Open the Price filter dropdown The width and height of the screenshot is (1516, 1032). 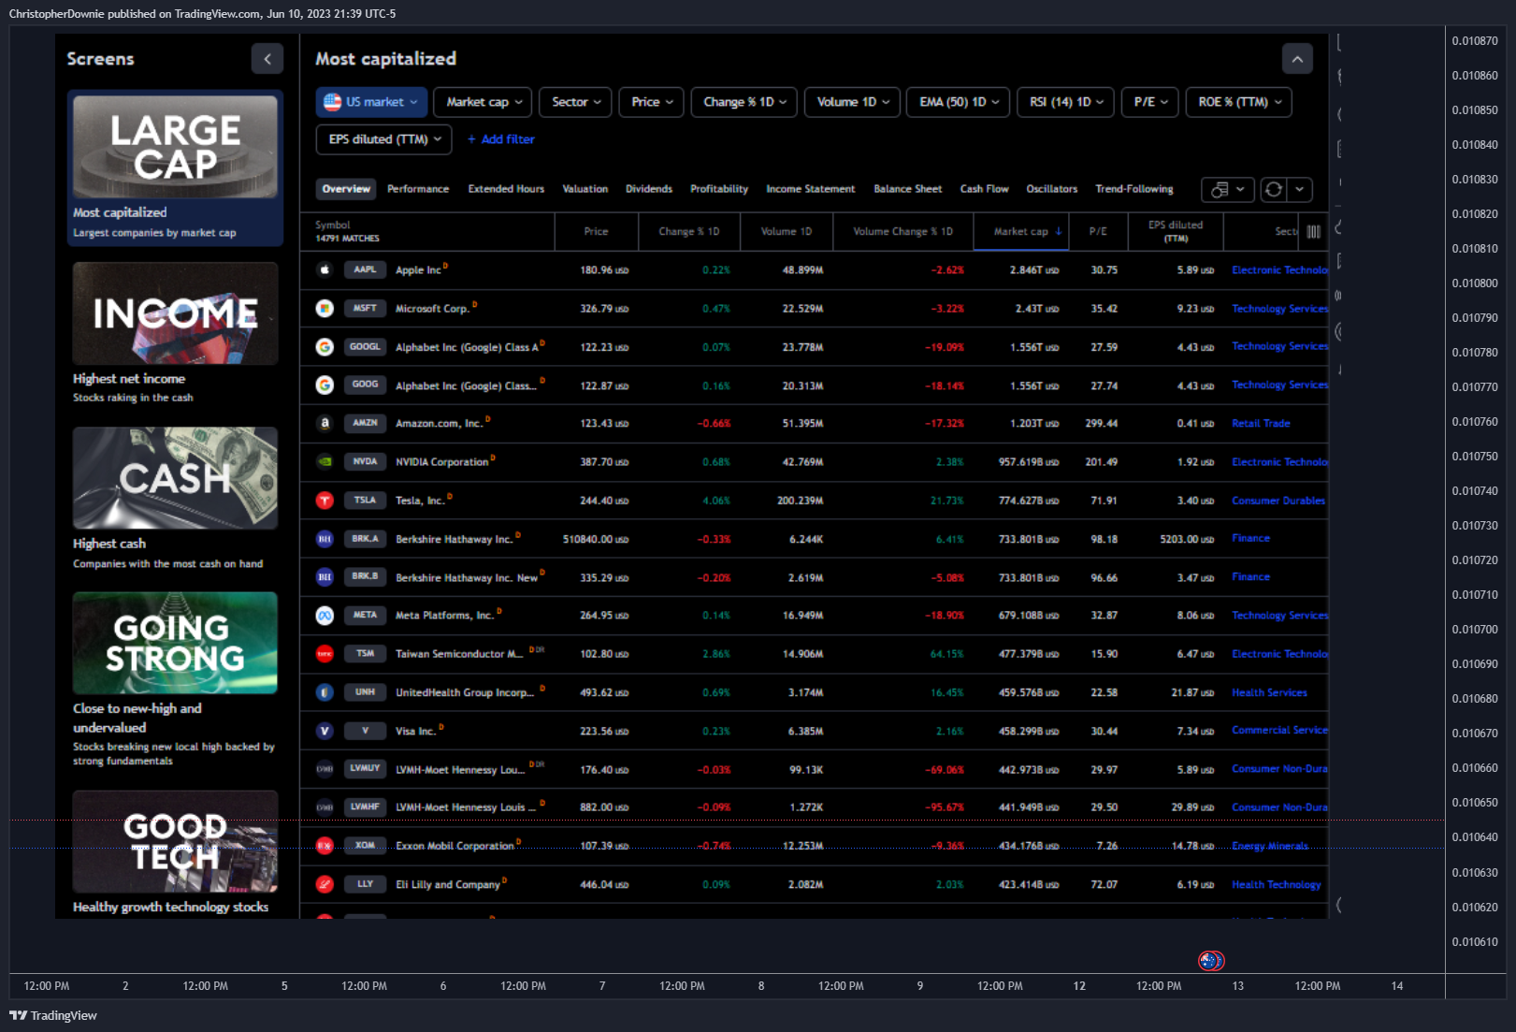coord(651,102)
